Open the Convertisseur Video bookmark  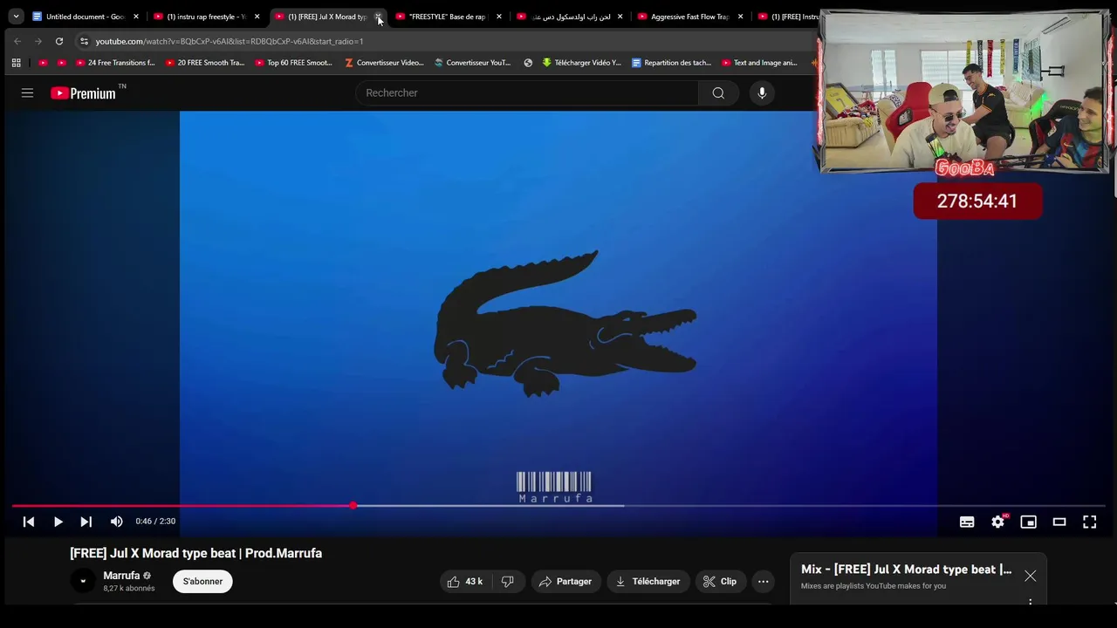tap(384, 63)
